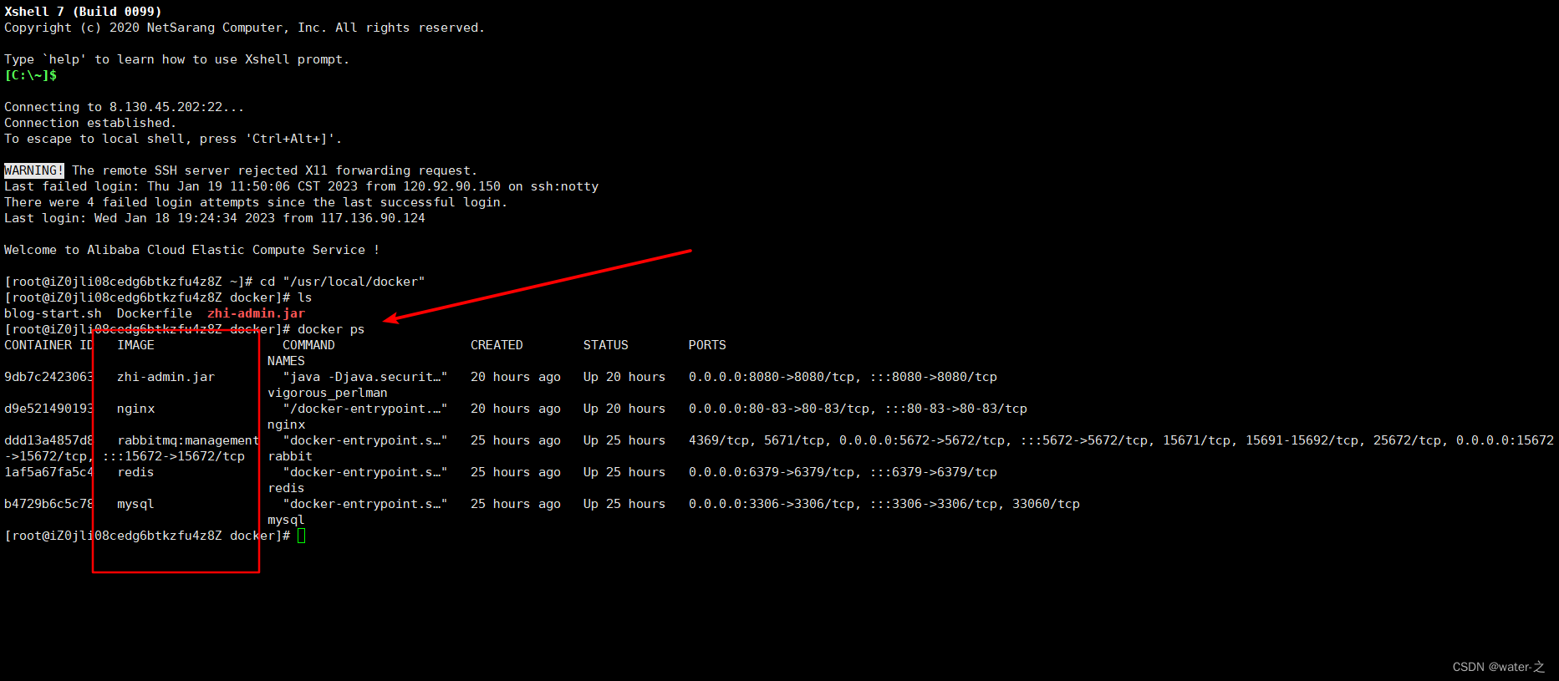
Task: Click the "/docker-entrypoint.…" nginx command
Action: (365, 409)
